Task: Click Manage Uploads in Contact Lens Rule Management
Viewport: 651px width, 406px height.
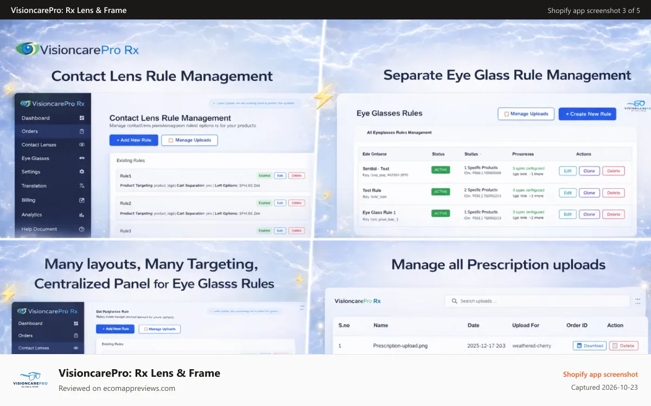Action: pos(189,140)
